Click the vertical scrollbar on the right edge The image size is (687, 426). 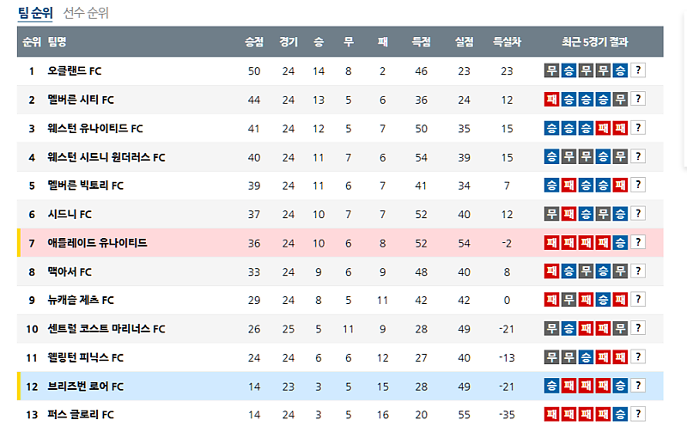coord(684,86)
